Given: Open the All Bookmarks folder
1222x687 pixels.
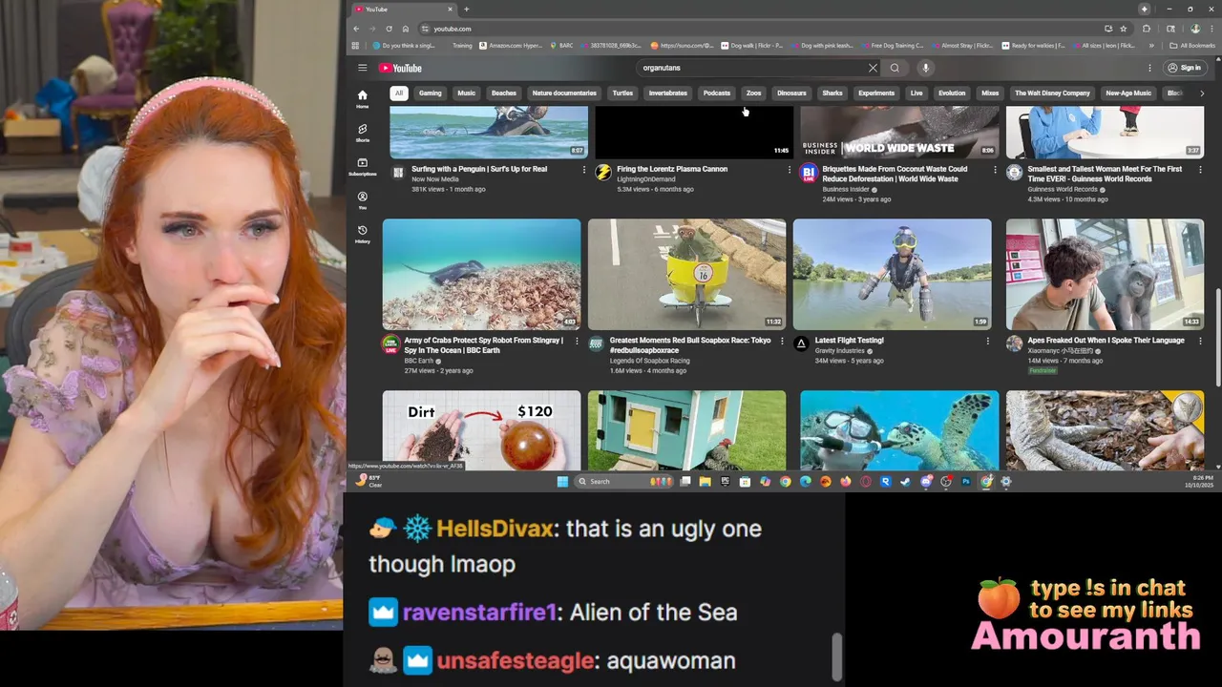Looking at the screenshot, I should [x=1192, y=46].
